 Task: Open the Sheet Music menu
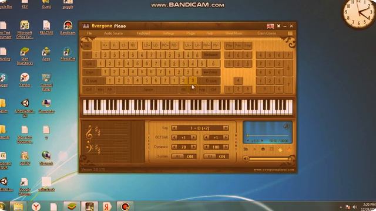[x=234, y=33]
